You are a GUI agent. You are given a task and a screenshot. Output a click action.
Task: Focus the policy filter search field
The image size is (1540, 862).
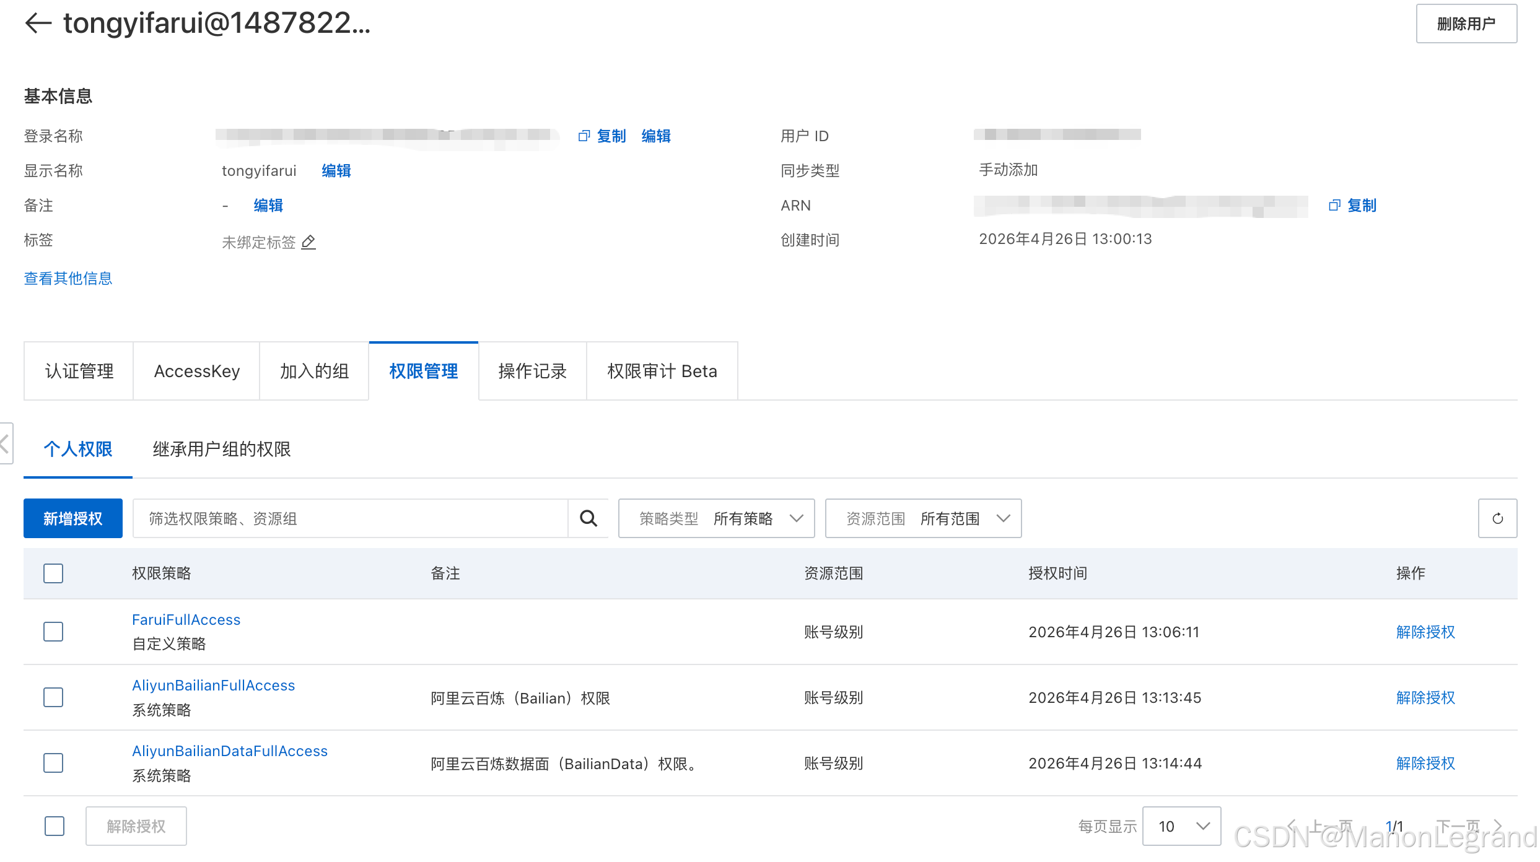pyautogui.click(x=350, y=518)
